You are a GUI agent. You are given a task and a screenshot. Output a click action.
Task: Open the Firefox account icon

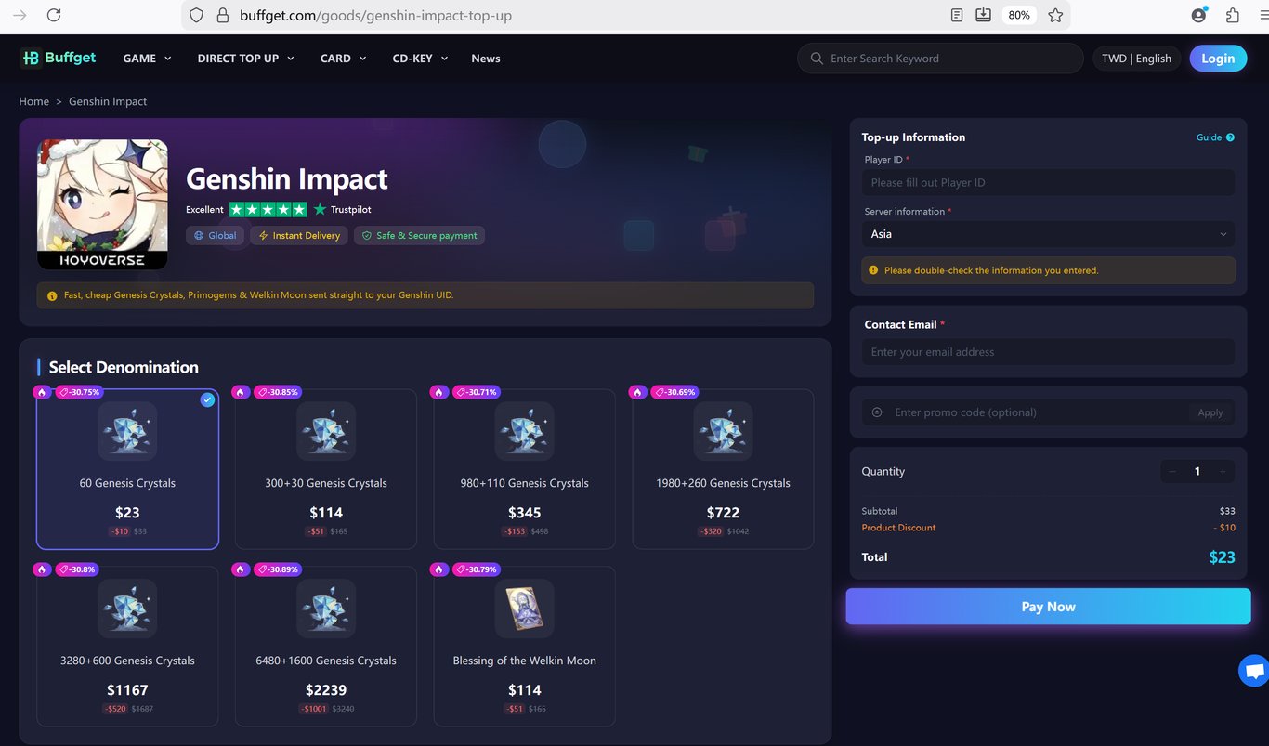click(1199, 15)
